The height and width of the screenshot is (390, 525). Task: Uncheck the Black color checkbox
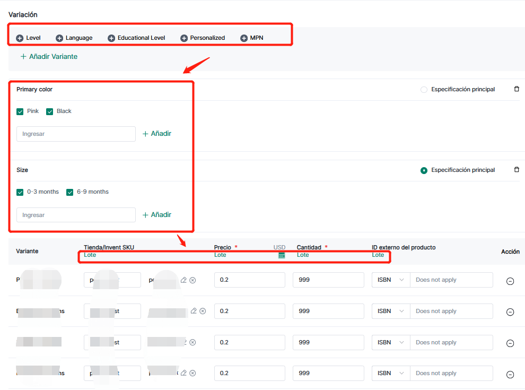coord(50,111)
